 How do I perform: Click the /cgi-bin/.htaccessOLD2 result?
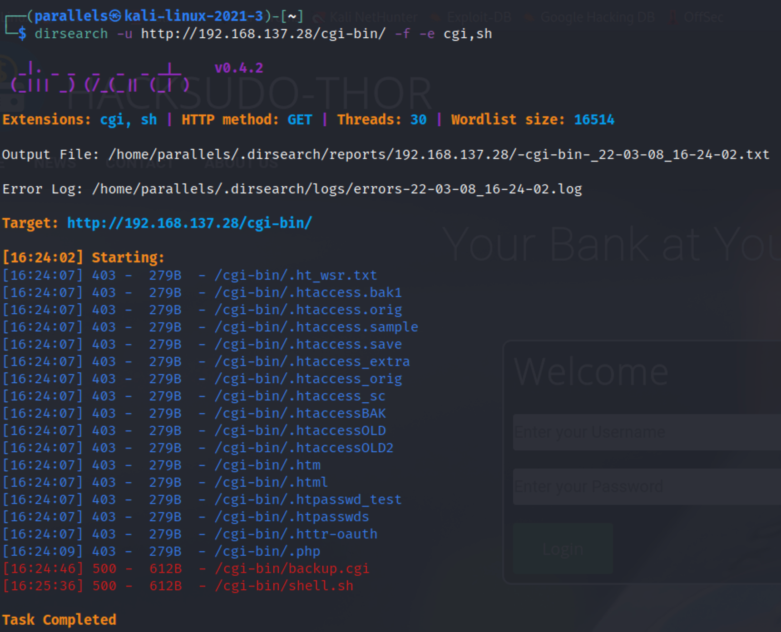click(x=304, y=448)
